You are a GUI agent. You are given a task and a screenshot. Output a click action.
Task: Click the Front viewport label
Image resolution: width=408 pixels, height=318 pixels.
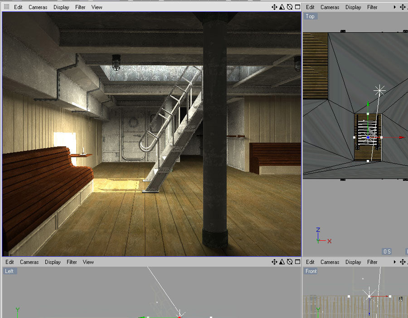click(x=311, y=271)
